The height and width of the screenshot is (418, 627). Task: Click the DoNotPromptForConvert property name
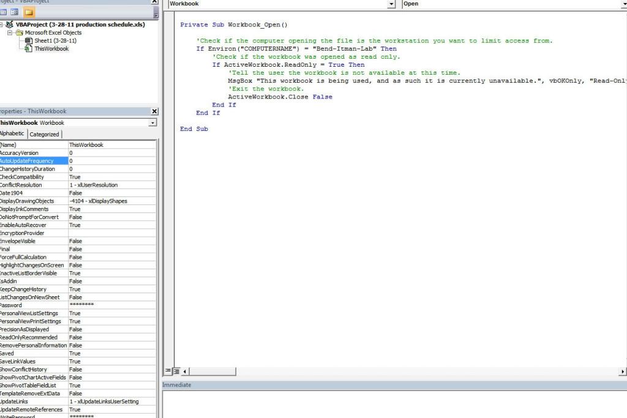(29, 217)
